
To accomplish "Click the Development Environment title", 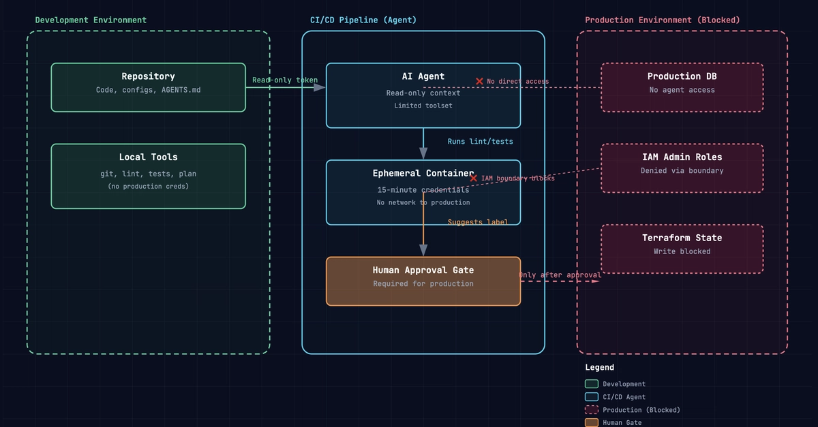I will click(x=91, y=20).
